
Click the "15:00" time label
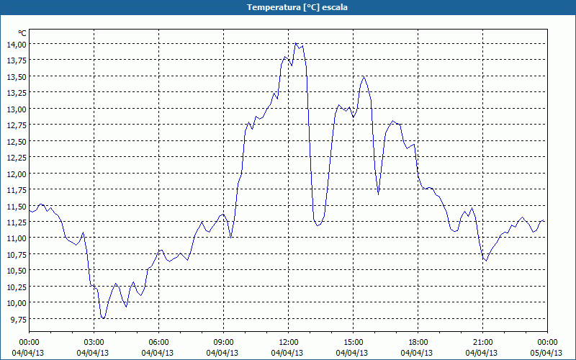coord(353,343)
